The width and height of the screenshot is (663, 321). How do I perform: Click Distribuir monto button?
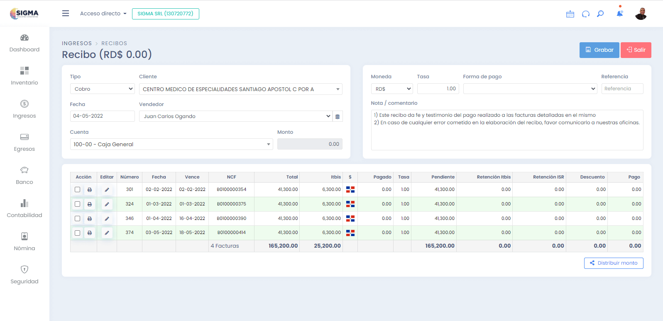[x=614, y=263]
